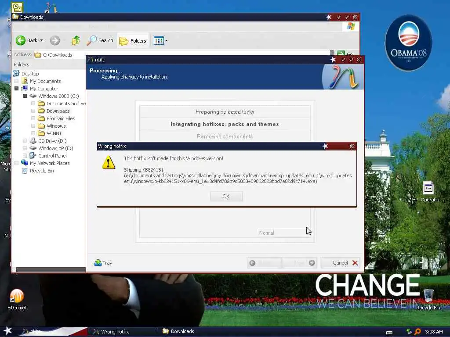Click the nLite icon in its title bar
Image resolution: width=450 pixels, height=337 pixels.
click(x=91, y=60)
